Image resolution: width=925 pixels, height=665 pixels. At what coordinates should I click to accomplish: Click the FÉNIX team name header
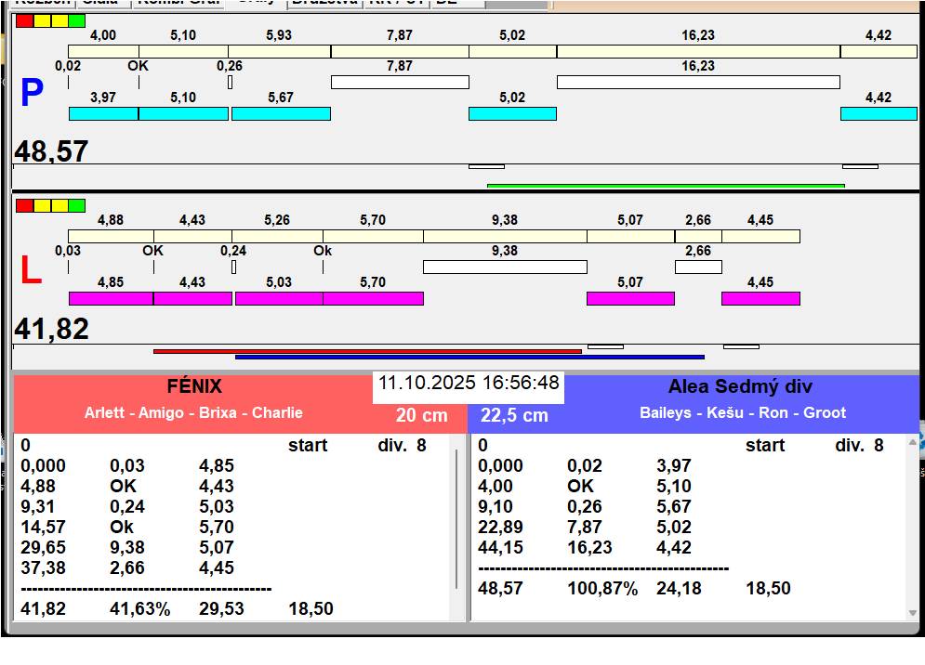click(194, 386)
